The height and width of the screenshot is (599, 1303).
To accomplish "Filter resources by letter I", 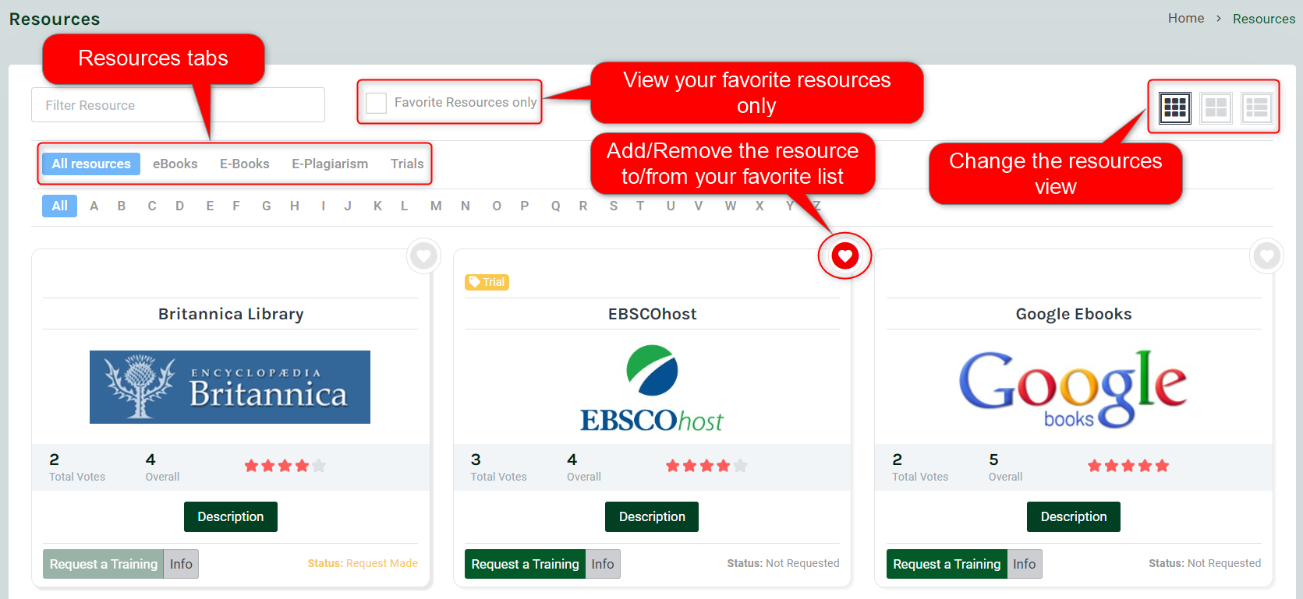I will coord(323,206).
